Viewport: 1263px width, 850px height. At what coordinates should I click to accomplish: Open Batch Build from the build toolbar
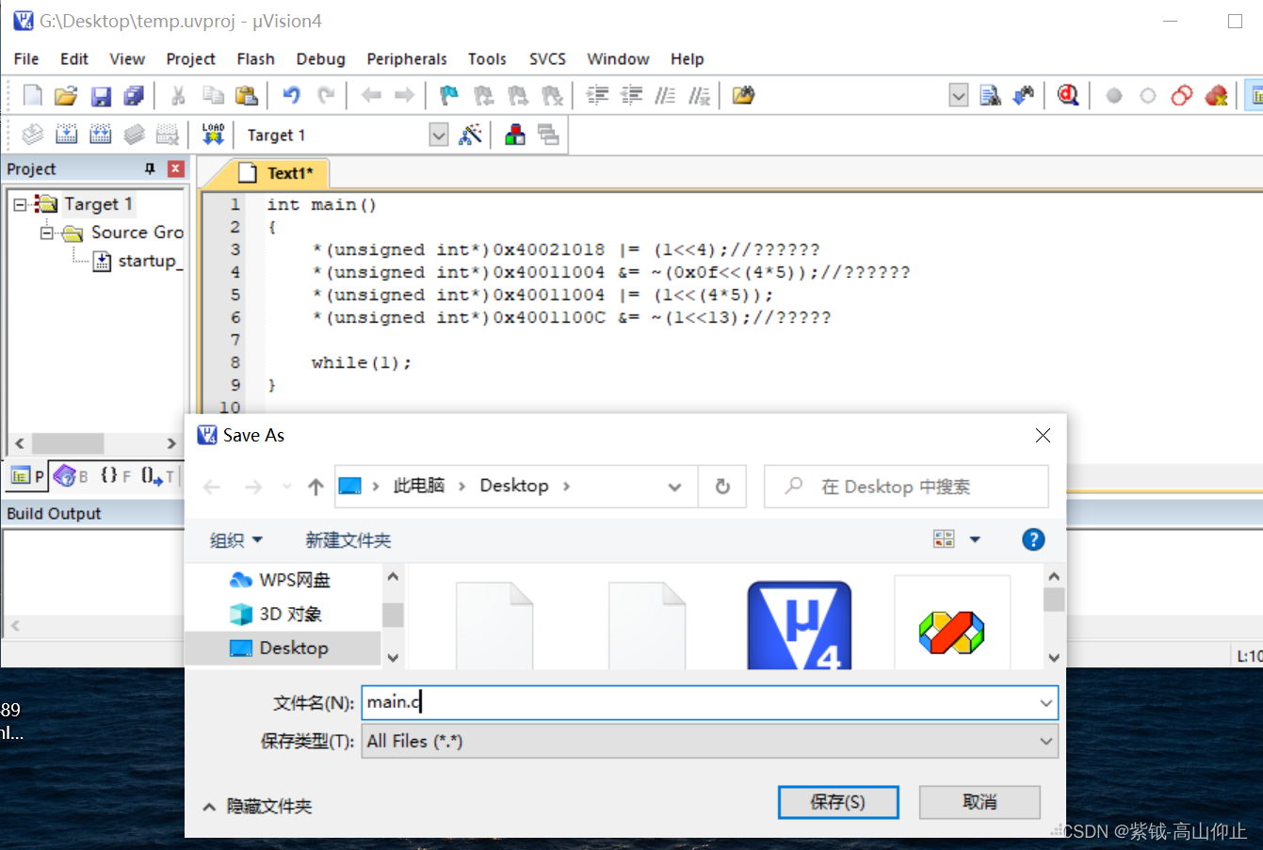[x=133, y=134]
